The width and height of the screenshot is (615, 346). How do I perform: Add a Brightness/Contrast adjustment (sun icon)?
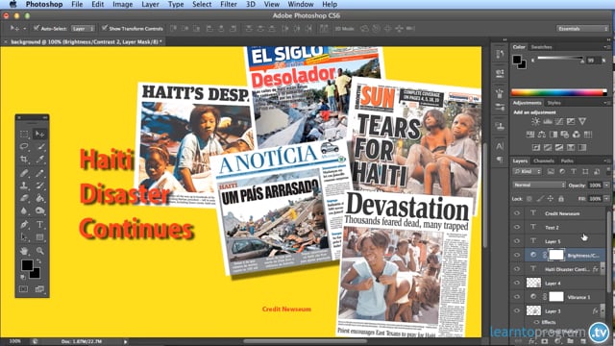click(535, 122)
